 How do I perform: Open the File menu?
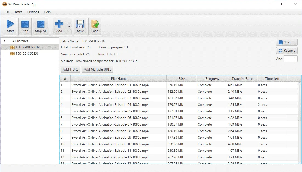coord(7,12)
